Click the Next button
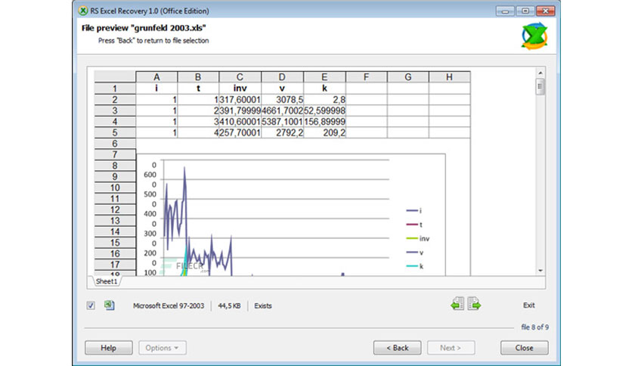The height and width of the screenshot is (366, 632). tap(451, 347)
